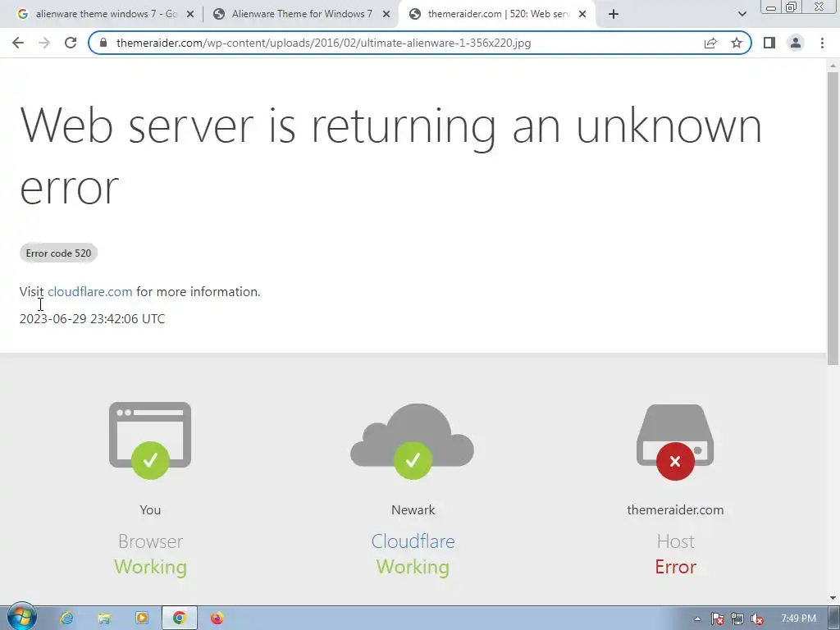Viewport: 840px width, 630px height.
Task: Click the vertical scrollbar thumb
Action: [833, 218]
